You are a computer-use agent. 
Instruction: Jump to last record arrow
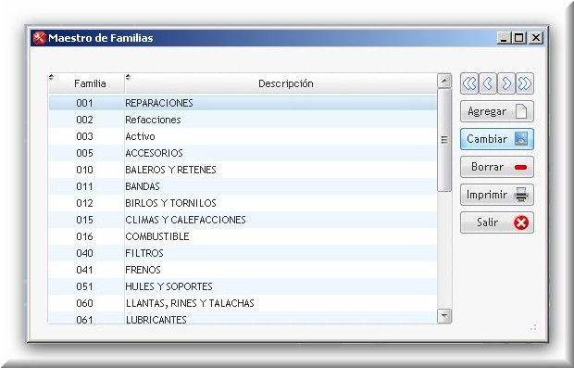point(525,83)
